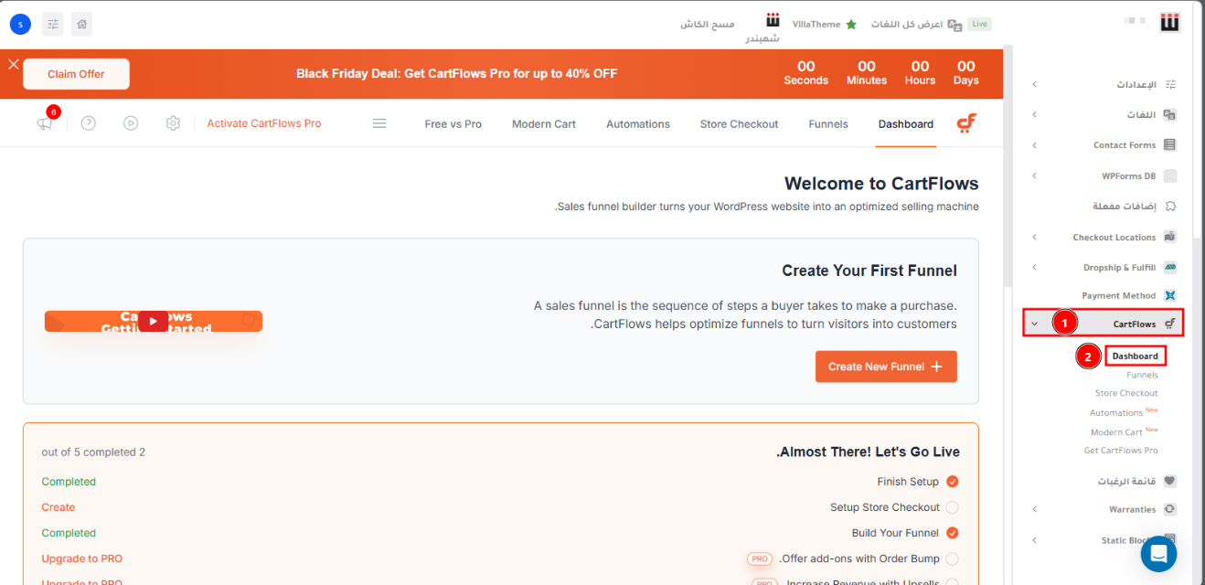Image resolution: width=1205 pixels, height=585 pixels.
Task: Open the live chat bubble icon
Action: 1158,554
